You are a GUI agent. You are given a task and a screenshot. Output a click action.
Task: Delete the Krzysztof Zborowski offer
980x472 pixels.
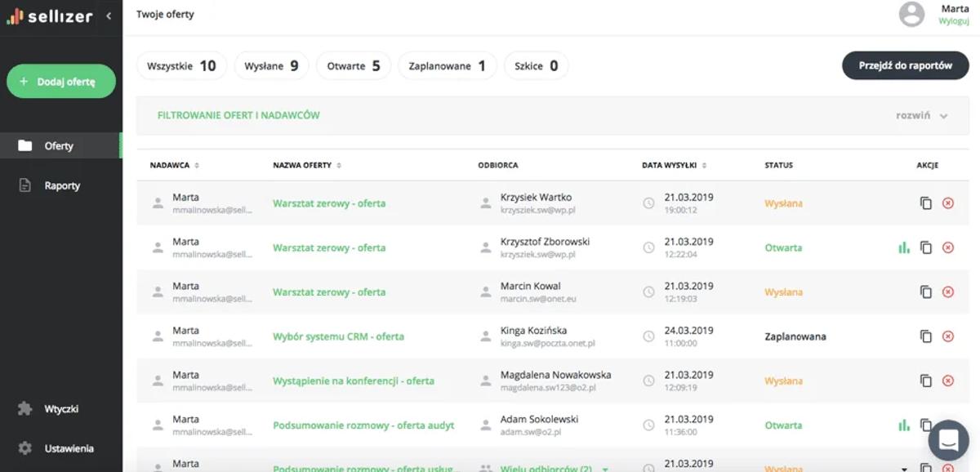948,247
